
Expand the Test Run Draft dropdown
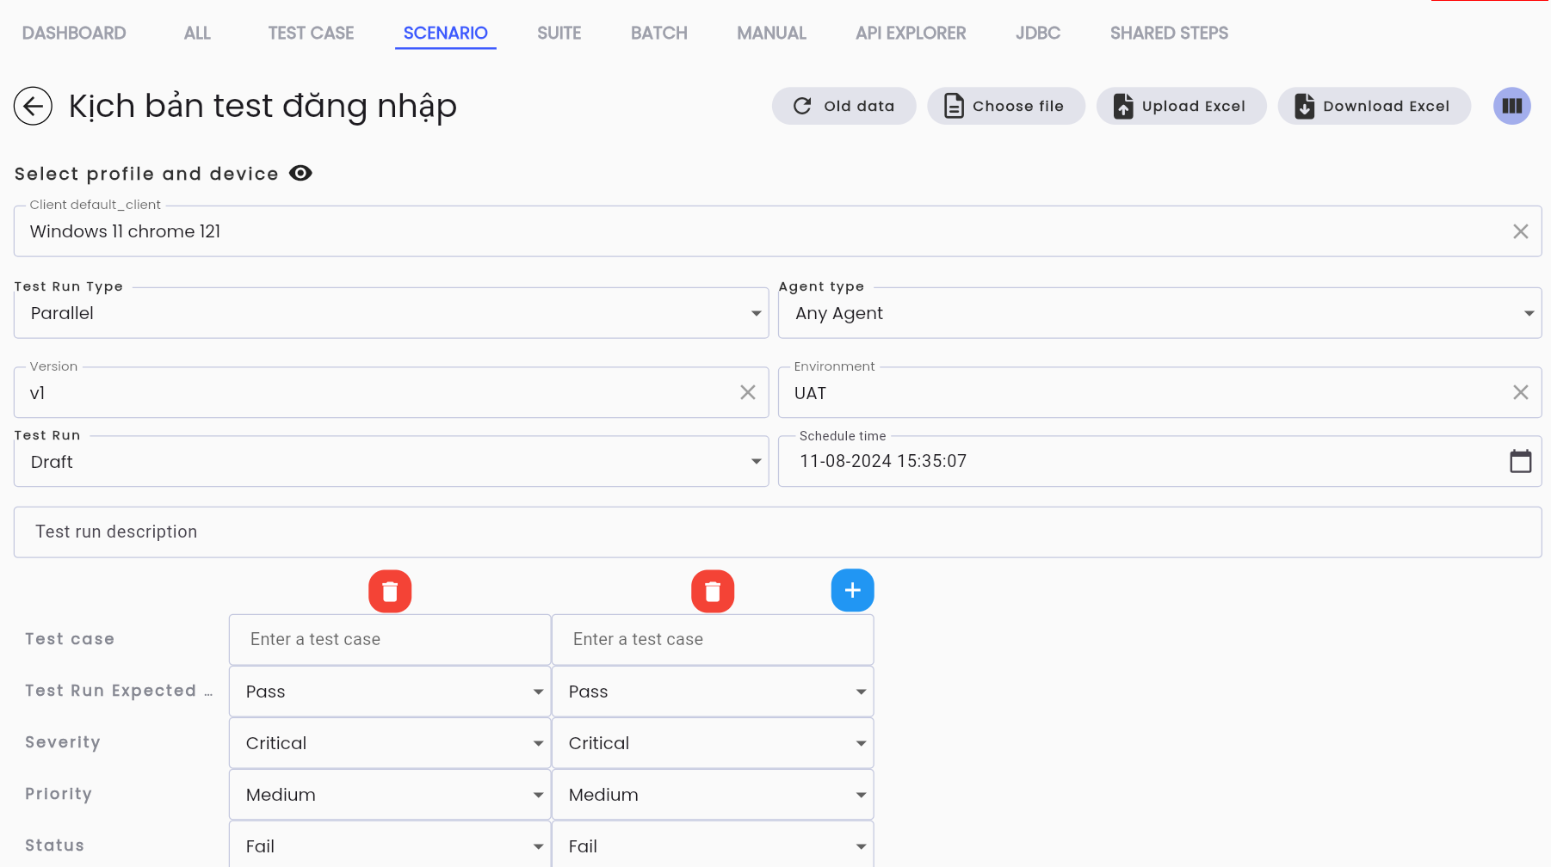coord(392,462)
